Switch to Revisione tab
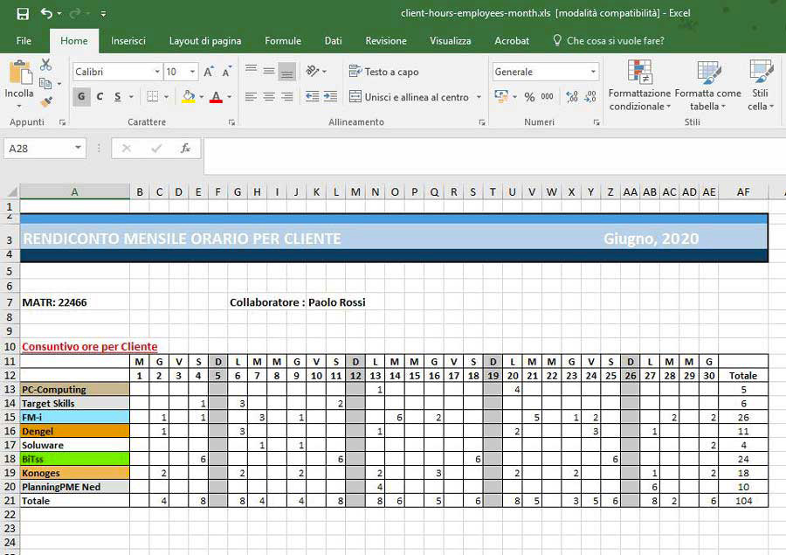Screen dimensions: 786x555 pos(385,41)
